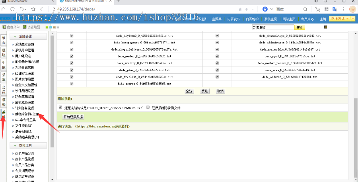Viewport: 358px width, 182px height.
Task: Click the gray favorite star in address bar
Action: (x=240, y=9)
